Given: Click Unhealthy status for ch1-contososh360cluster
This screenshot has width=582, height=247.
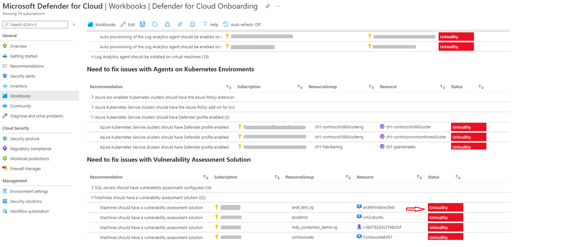Looking at the screenshot, I should (468, 127).
